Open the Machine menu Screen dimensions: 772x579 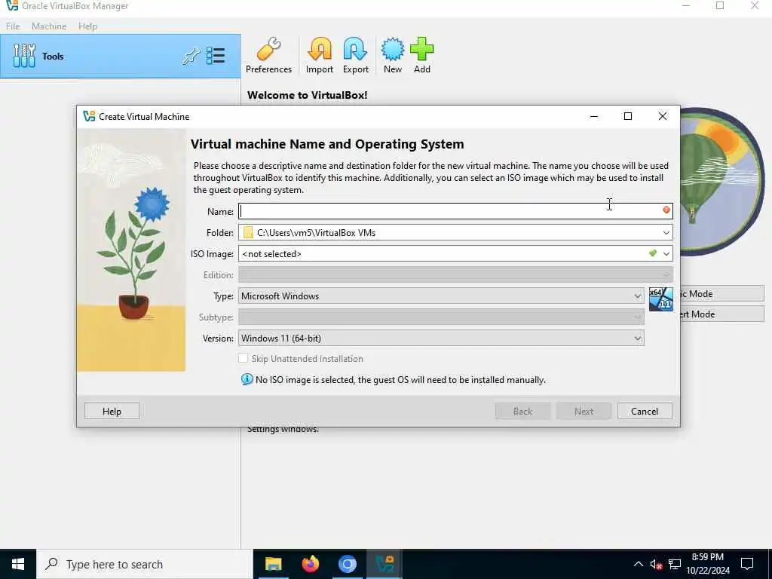(49, 26)
